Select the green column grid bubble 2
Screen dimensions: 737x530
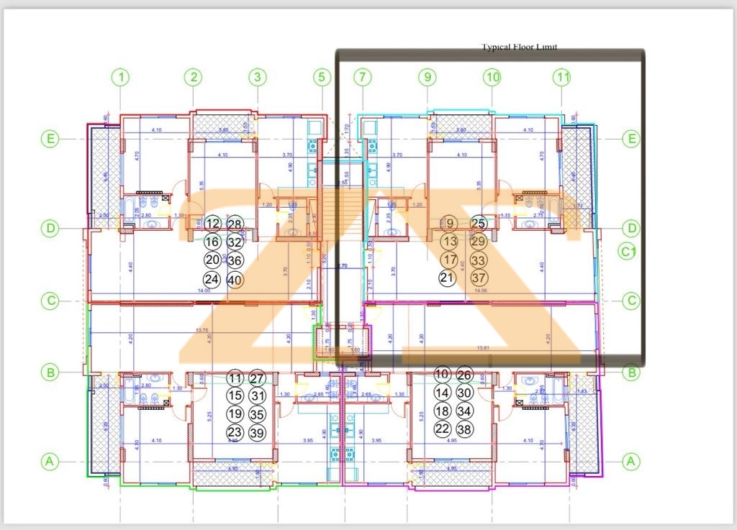click(x=193, y=77)
